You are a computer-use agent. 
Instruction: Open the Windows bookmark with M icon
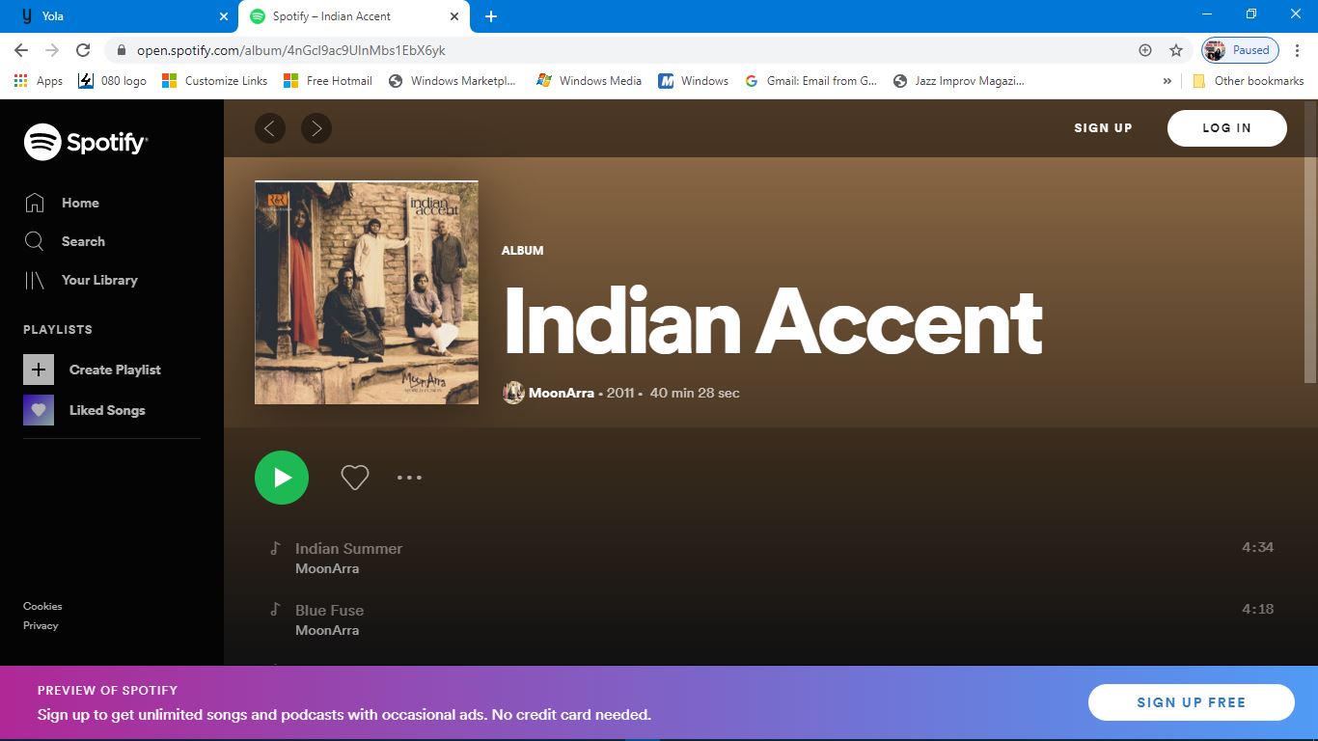click(x=693, y=81)
